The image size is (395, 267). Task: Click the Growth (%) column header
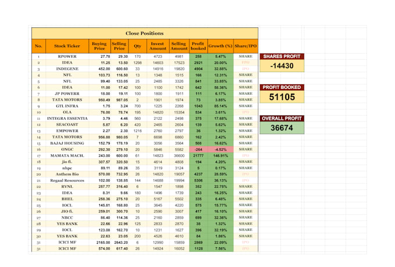[220, 46]
